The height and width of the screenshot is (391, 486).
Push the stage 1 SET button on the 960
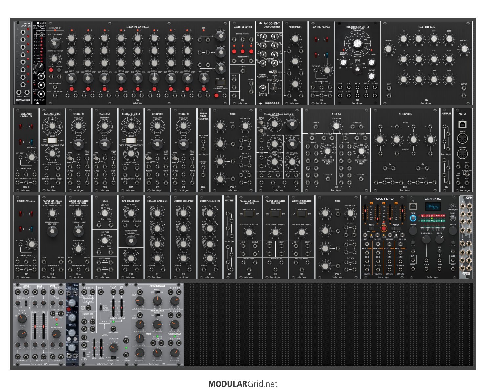tap(71, 89)
